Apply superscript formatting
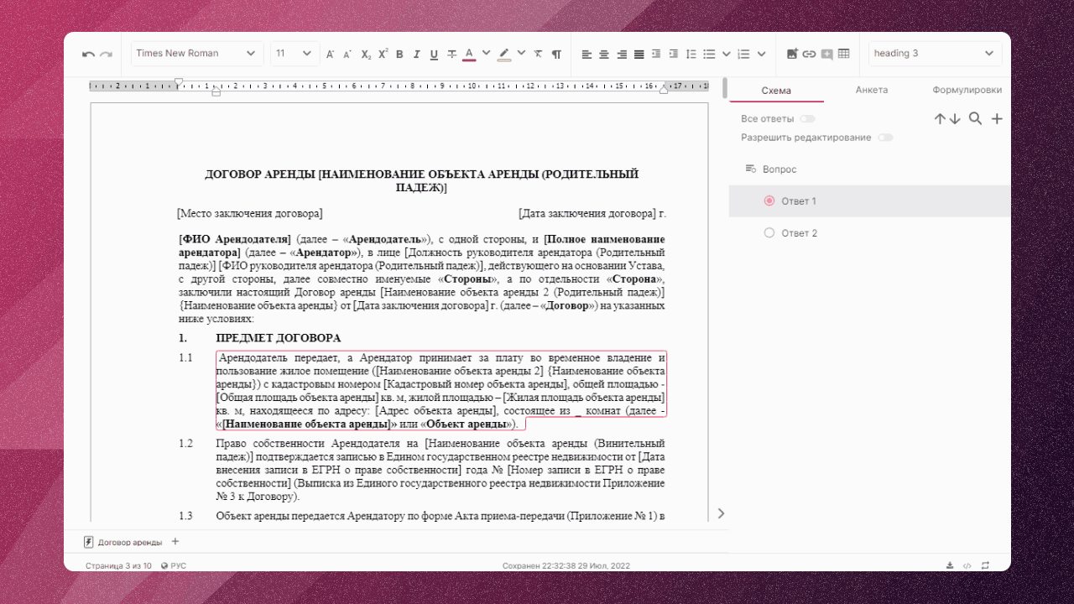This screenshot has height=604, width=1074. 383,54
